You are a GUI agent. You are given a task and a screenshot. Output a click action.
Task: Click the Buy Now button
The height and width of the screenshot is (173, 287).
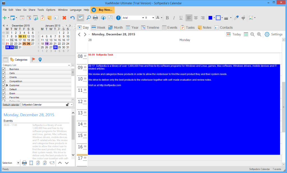point(102,10)
